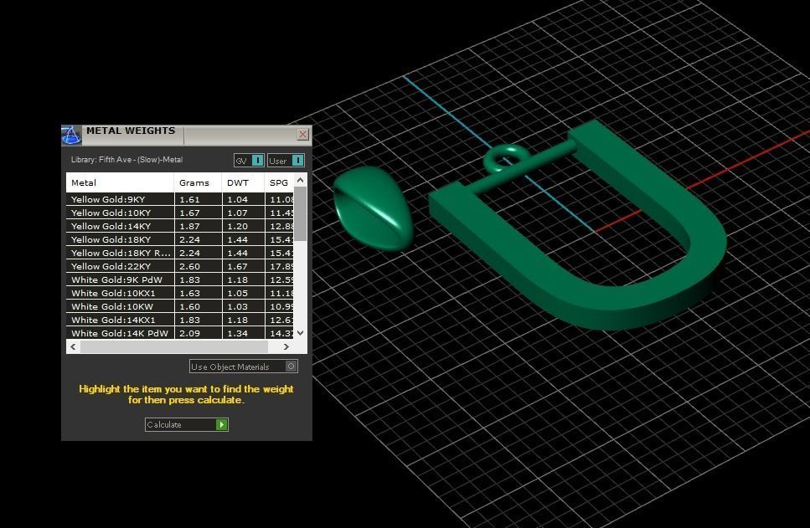Screen dimensions: 810x528
Task: Toggle the User library switch
Action: 286,161
